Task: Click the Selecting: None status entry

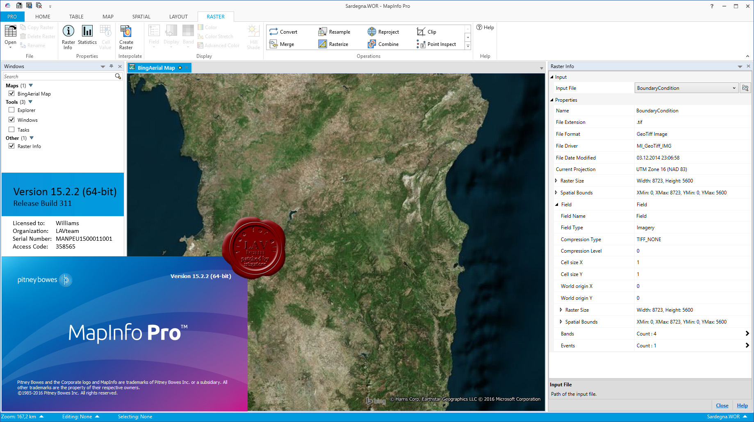Action: point(135,416)
